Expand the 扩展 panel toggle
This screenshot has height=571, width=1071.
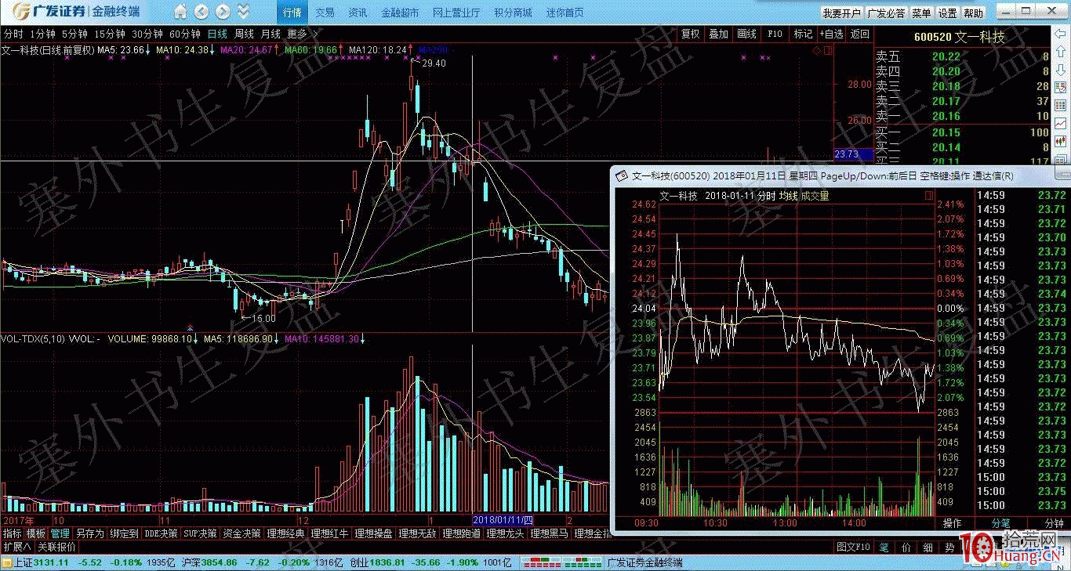[16, 547]
